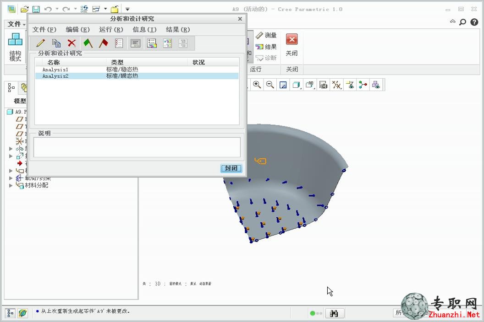Expand the 载荷/约束 tree node
This screenshot has height=322, width=484.
[11, 178]
